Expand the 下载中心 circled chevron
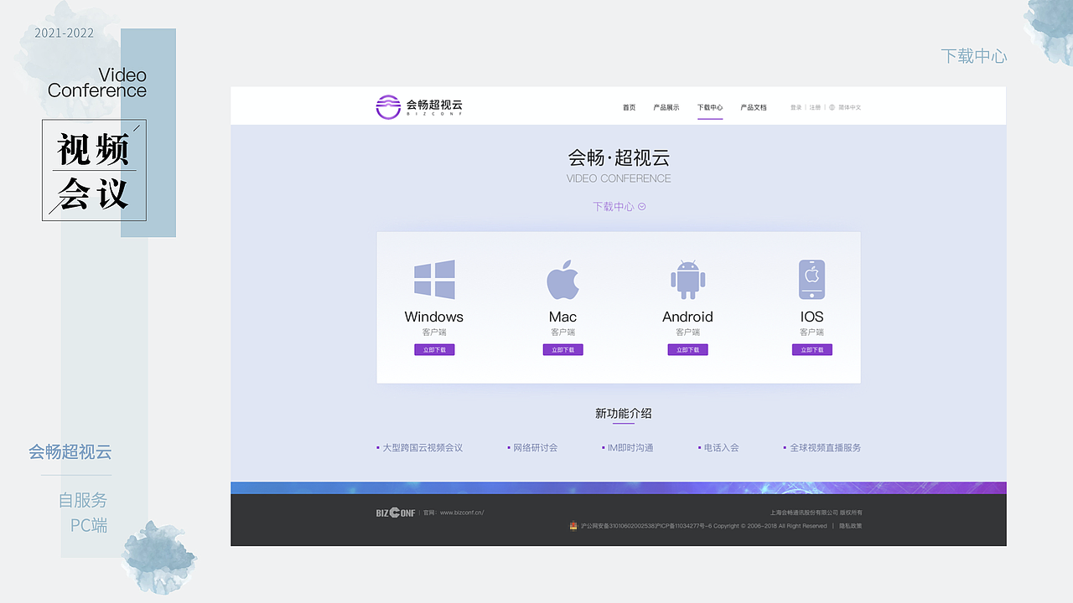This screenshot has width=1073, height=603. click(642, 206)
